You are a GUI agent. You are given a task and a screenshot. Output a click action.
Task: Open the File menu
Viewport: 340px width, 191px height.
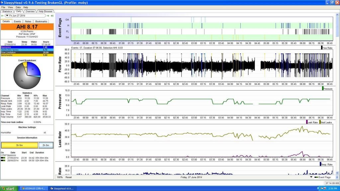coord(3,7)
